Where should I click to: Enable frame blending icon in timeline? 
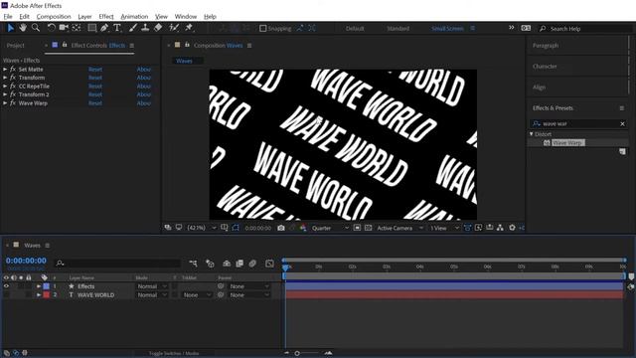[239, 264]
